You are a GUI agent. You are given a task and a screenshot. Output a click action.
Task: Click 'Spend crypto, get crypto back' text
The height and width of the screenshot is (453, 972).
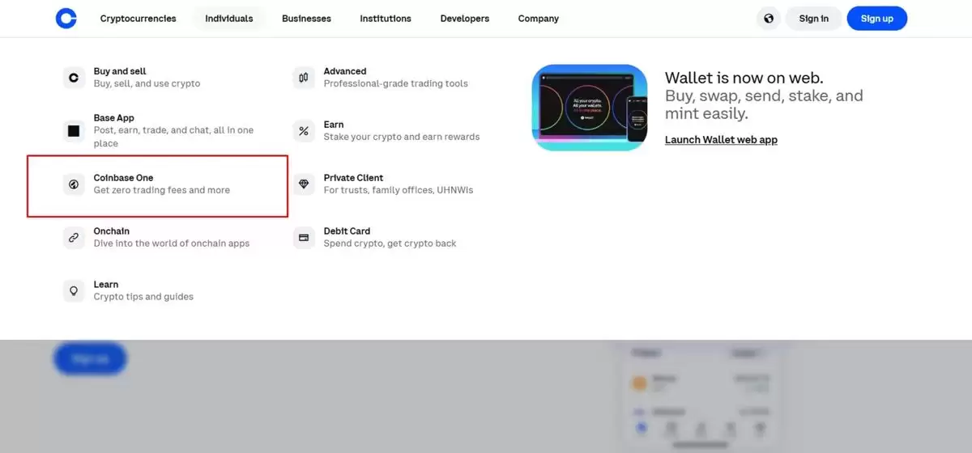tap(390, 243)
